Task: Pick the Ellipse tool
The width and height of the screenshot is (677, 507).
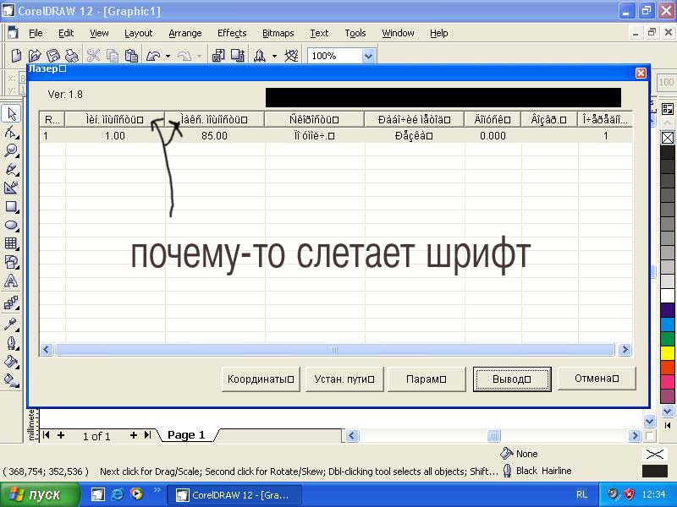Action: click(11, 226)
